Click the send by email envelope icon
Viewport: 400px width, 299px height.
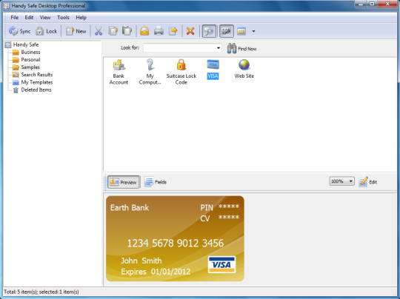[144, 31]
